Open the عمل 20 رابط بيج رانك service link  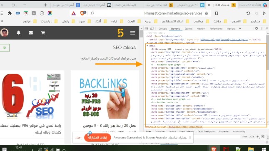(x=110, y=126)
